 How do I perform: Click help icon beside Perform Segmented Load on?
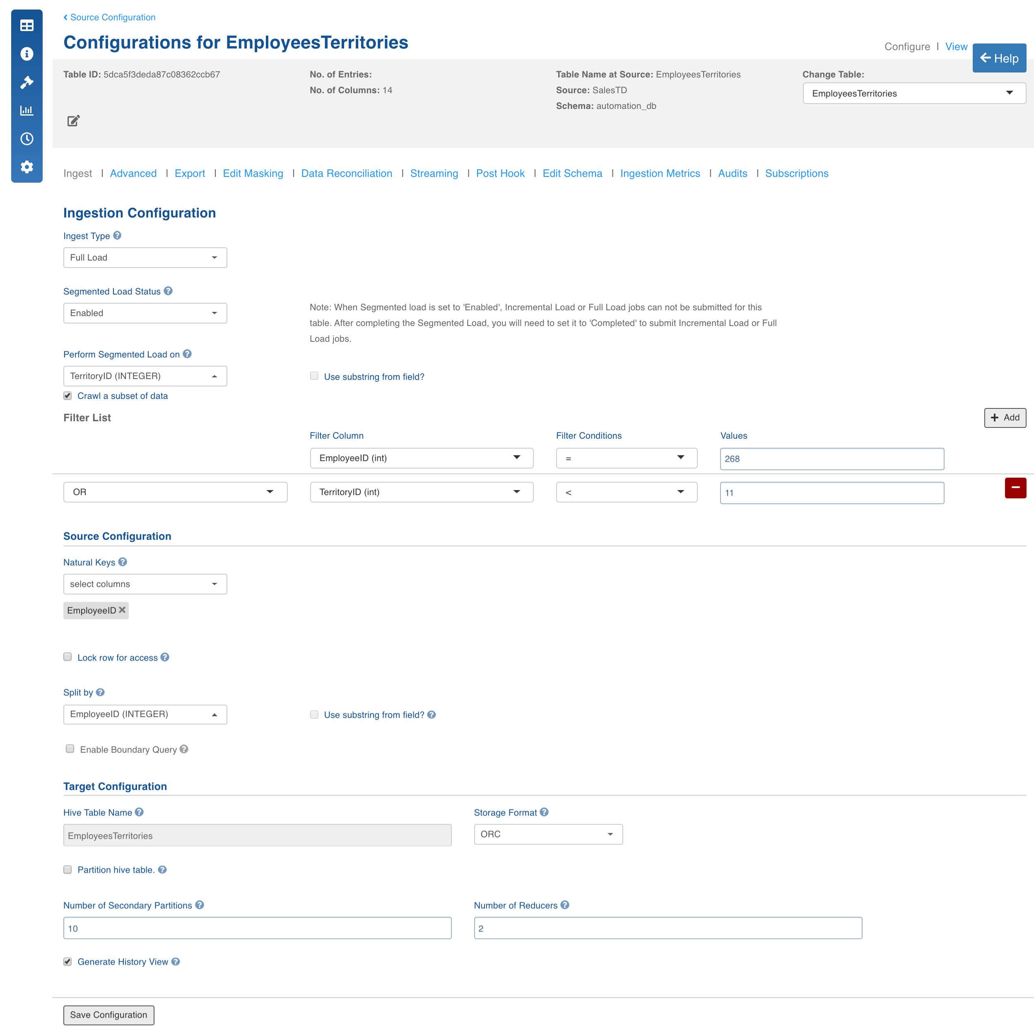click(x=187, y=354)
